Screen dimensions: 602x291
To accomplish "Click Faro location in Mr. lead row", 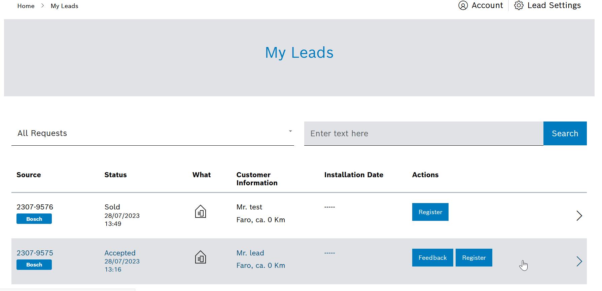I will [261, 265].
